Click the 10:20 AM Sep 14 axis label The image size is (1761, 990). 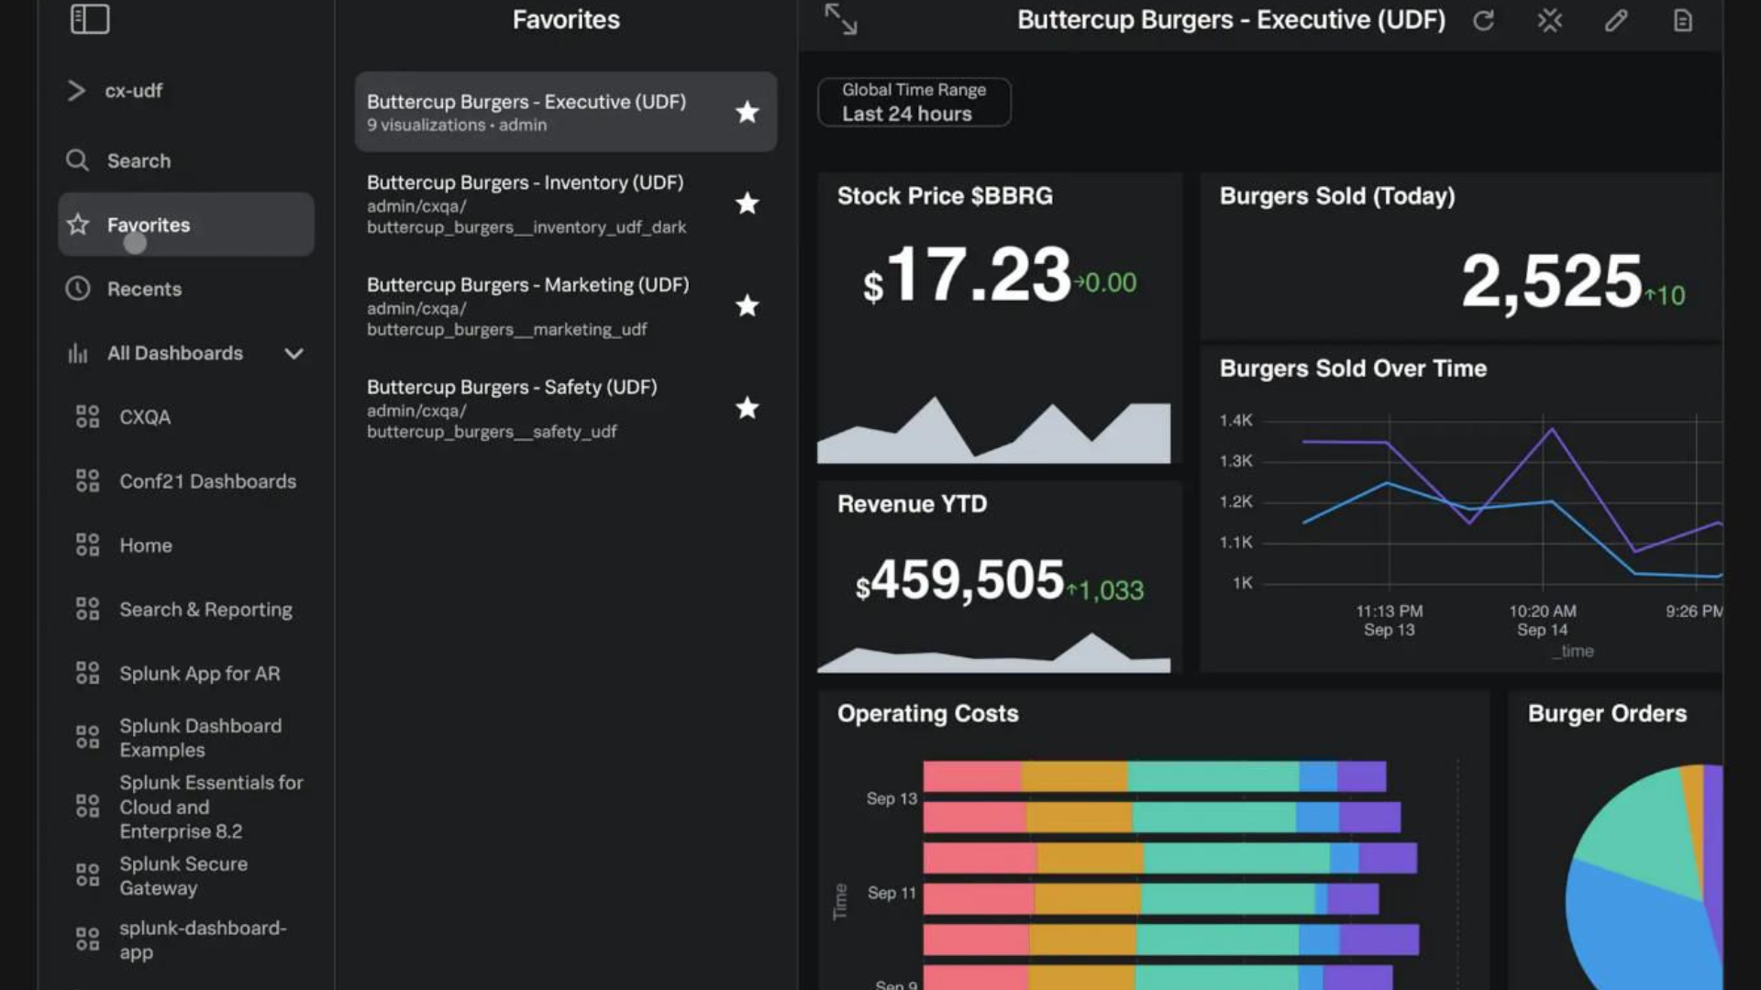click(x=1543, y=621)
